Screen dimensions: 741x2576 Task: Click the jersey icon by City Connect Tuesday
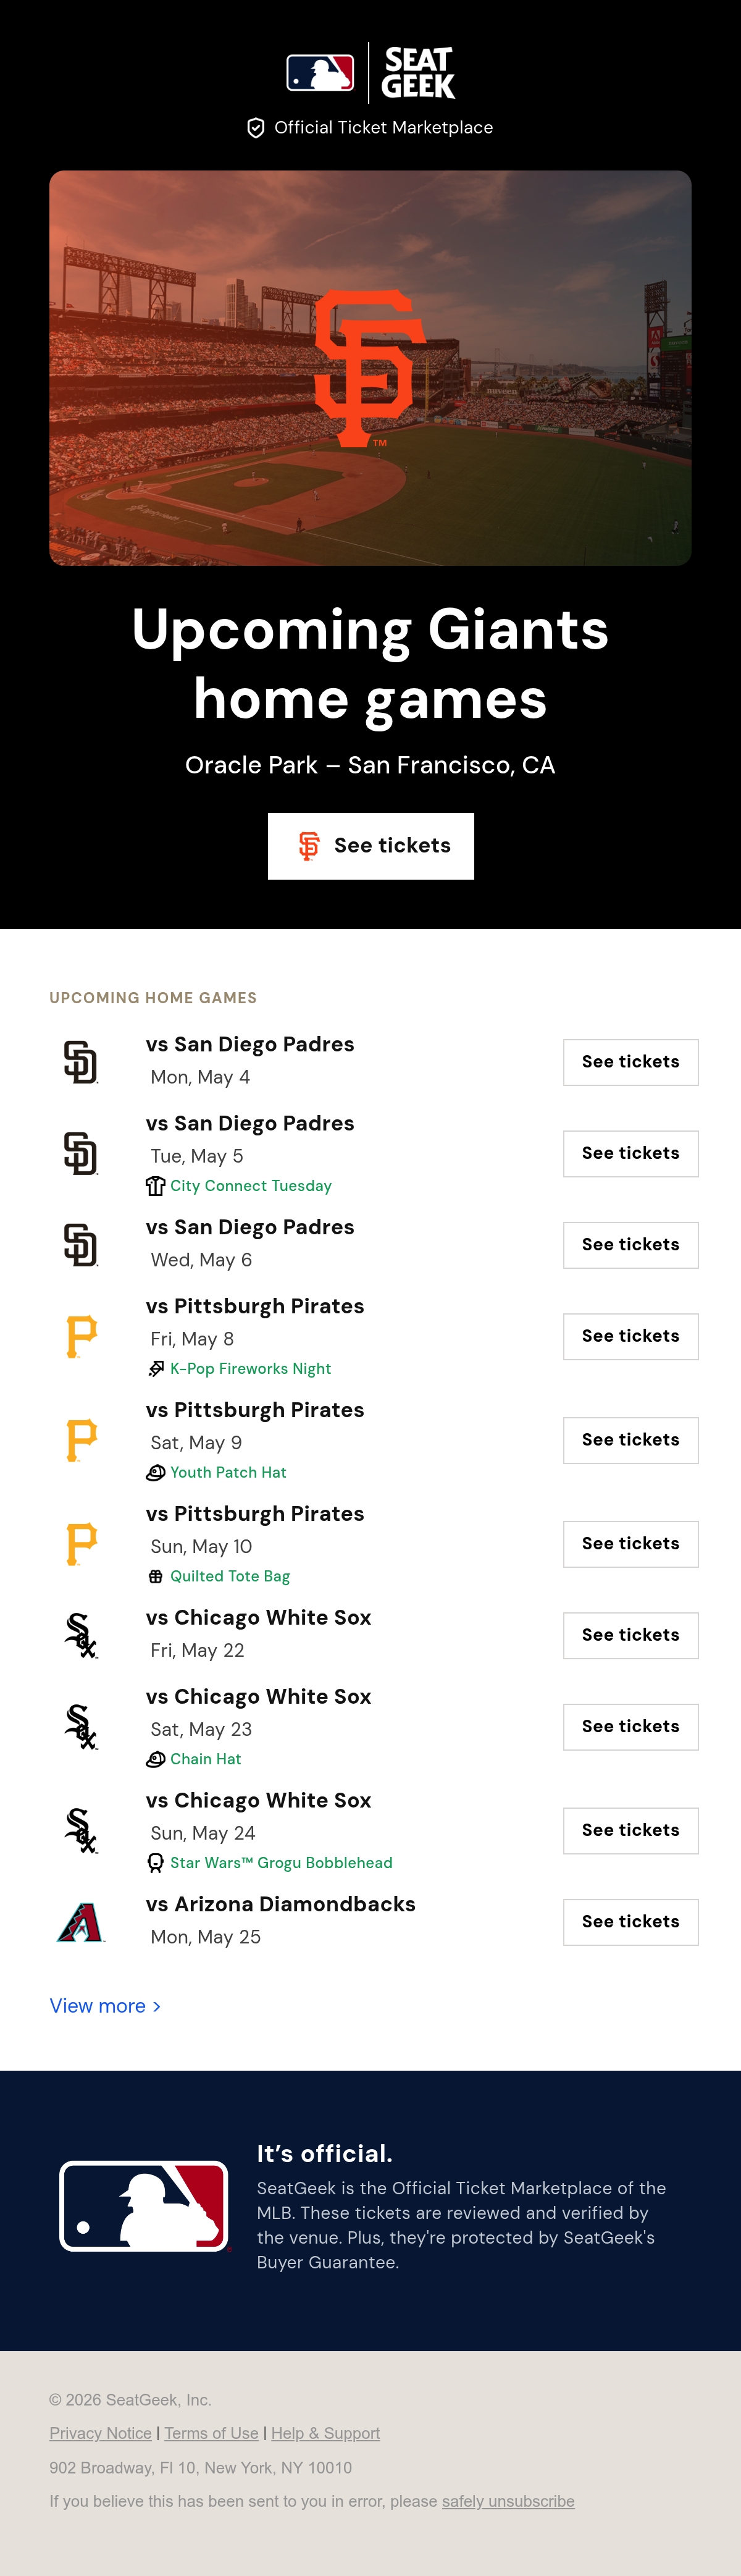coord(156,1186)
